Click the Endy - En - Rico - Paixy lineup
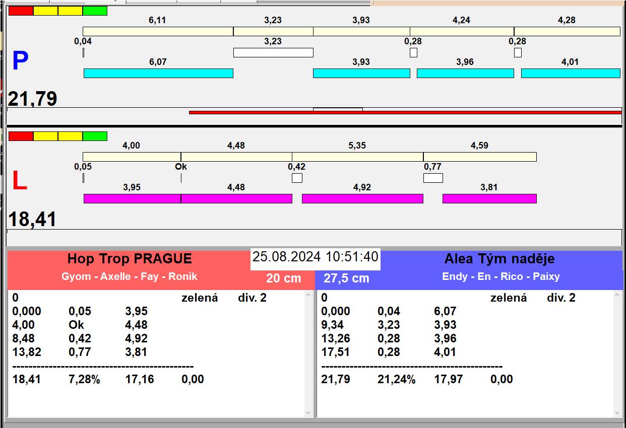The height and width of the screenshot is (428, 626). coord(501,276)
